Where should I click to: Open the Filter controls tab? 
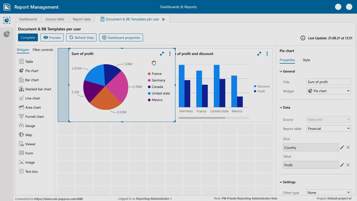pyautogui.click(x=43, y=50)
